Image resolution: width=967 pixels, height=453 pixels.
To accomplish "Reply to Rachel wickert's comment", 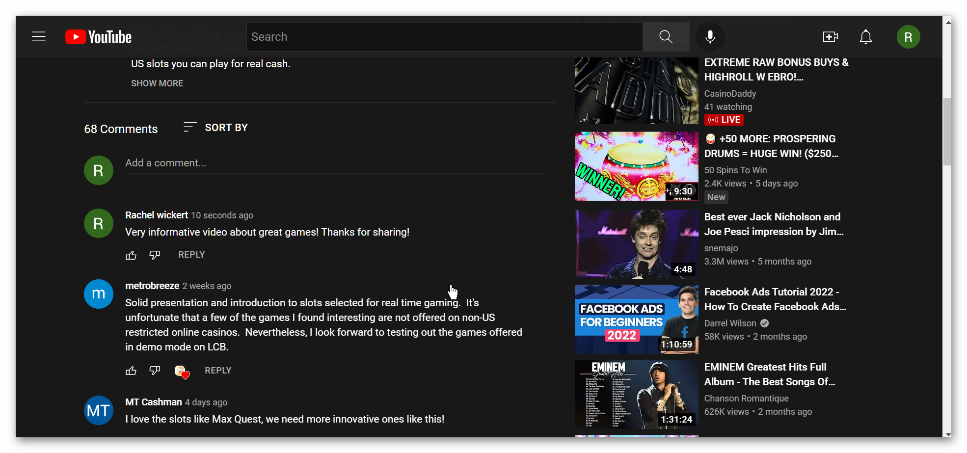I will coord(191,255).
